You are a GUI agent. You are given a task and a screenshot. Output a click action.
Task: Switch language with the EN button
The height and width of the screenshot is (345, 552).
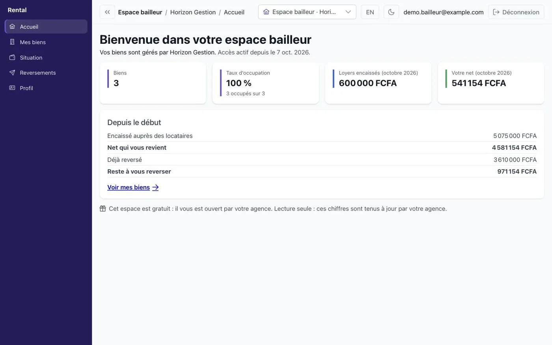[x=370, y=12]
